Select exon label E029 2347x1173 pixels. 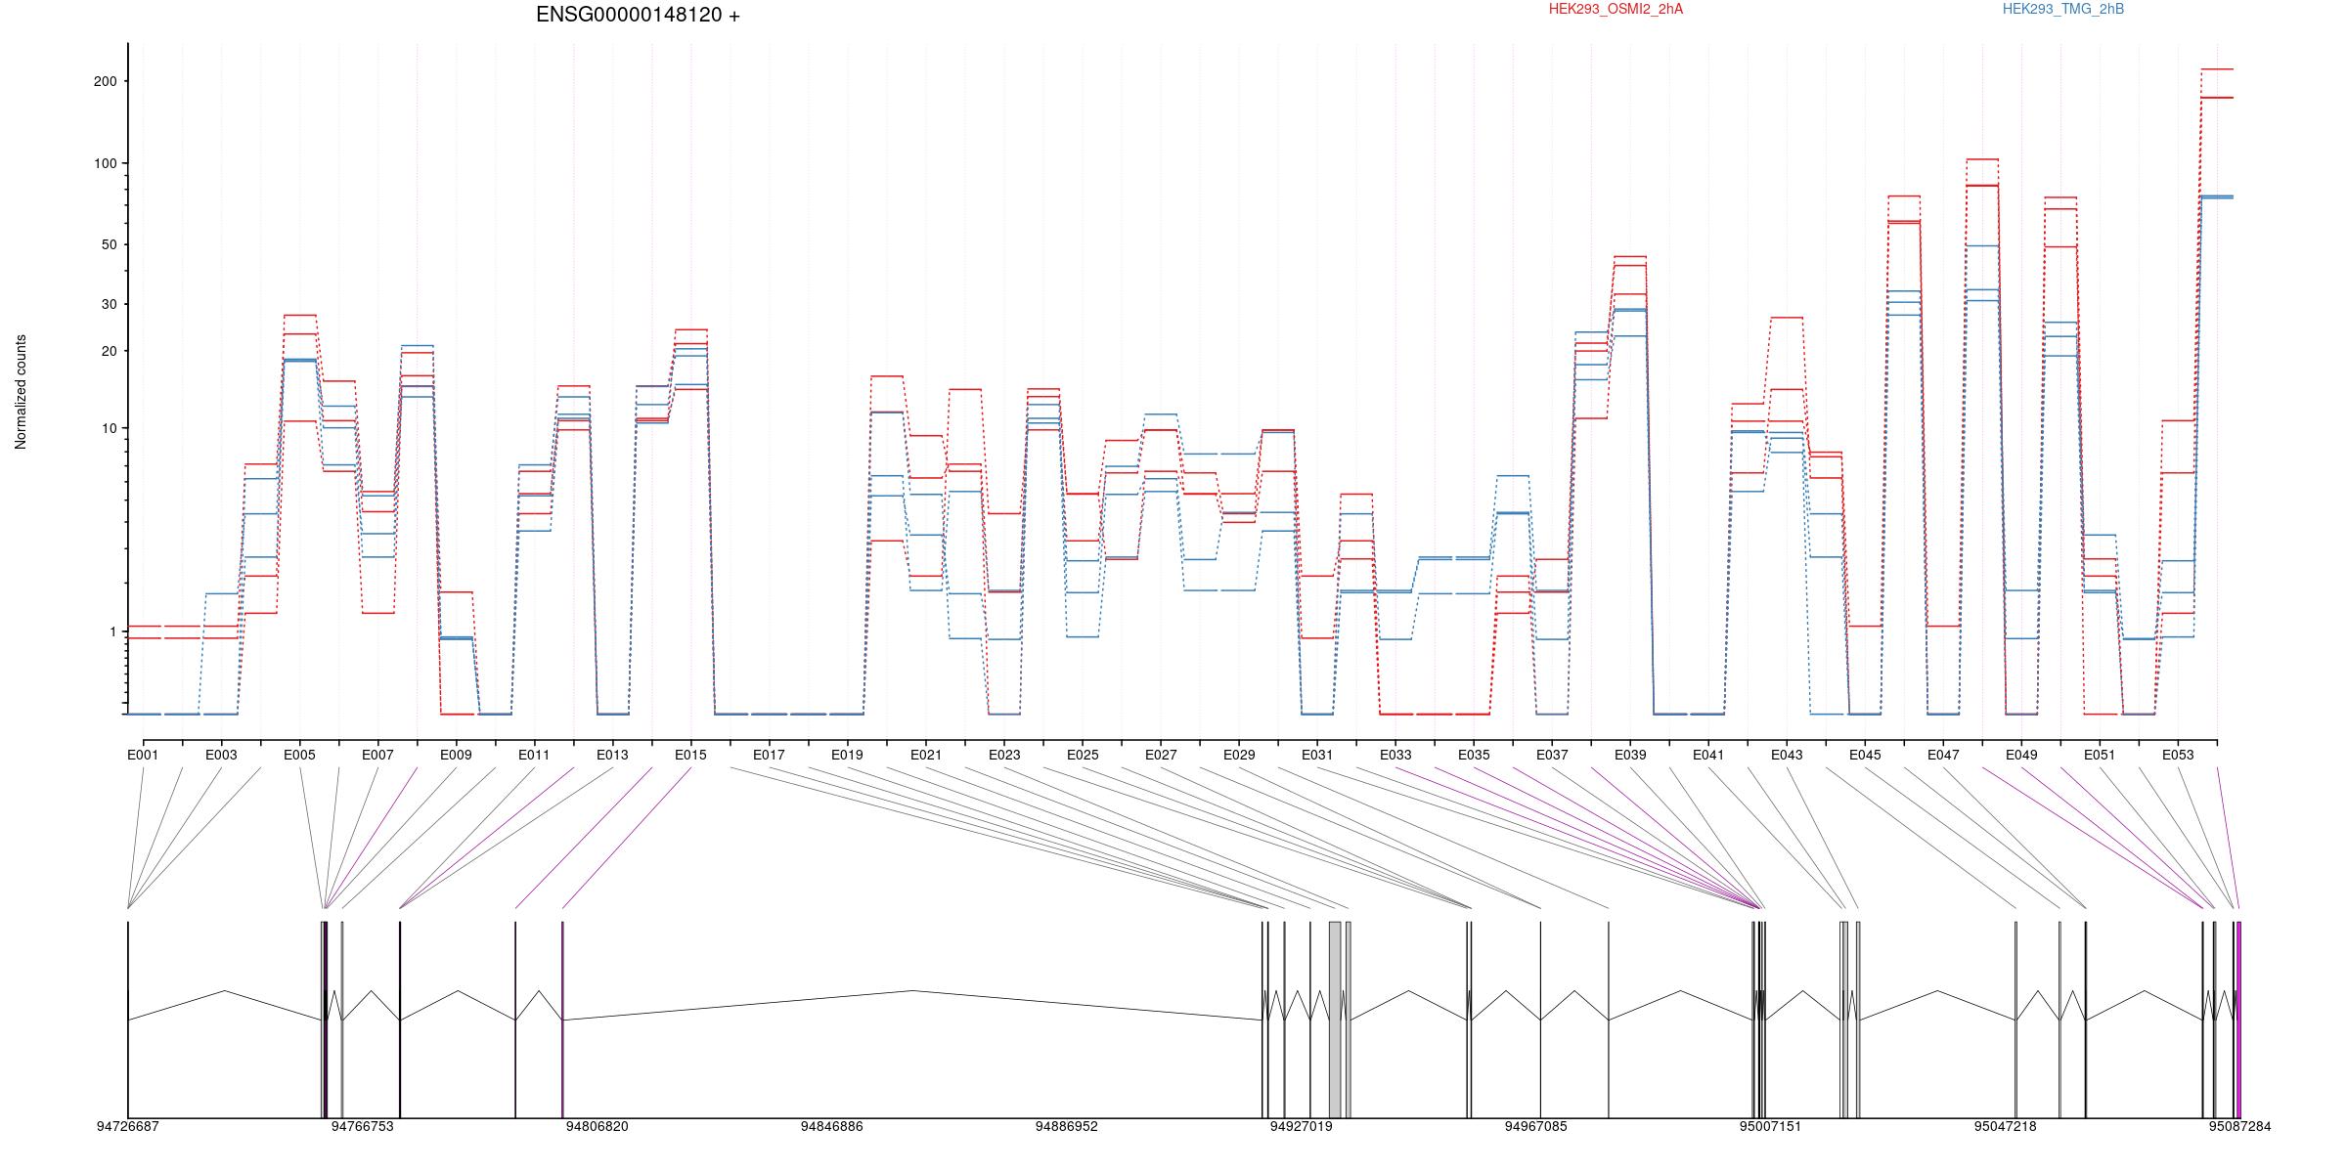[x=1239, y=755]
